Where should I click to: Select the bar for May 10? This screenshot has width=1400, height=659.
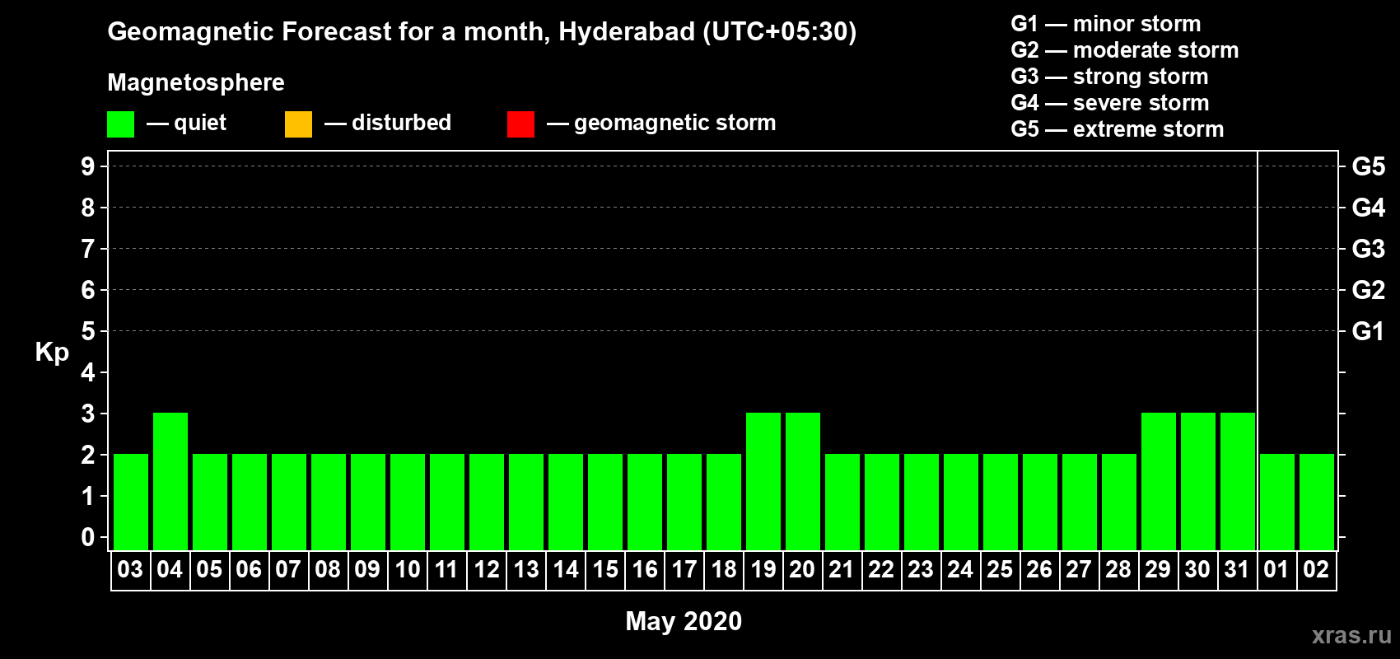(408, 502)
